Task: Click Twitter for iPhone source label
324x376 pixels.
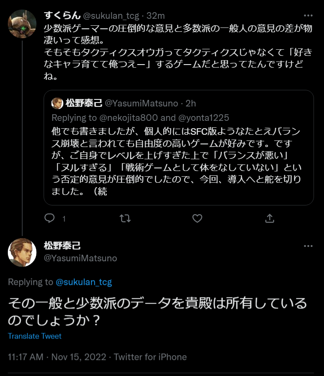Action: coord(150,357)
